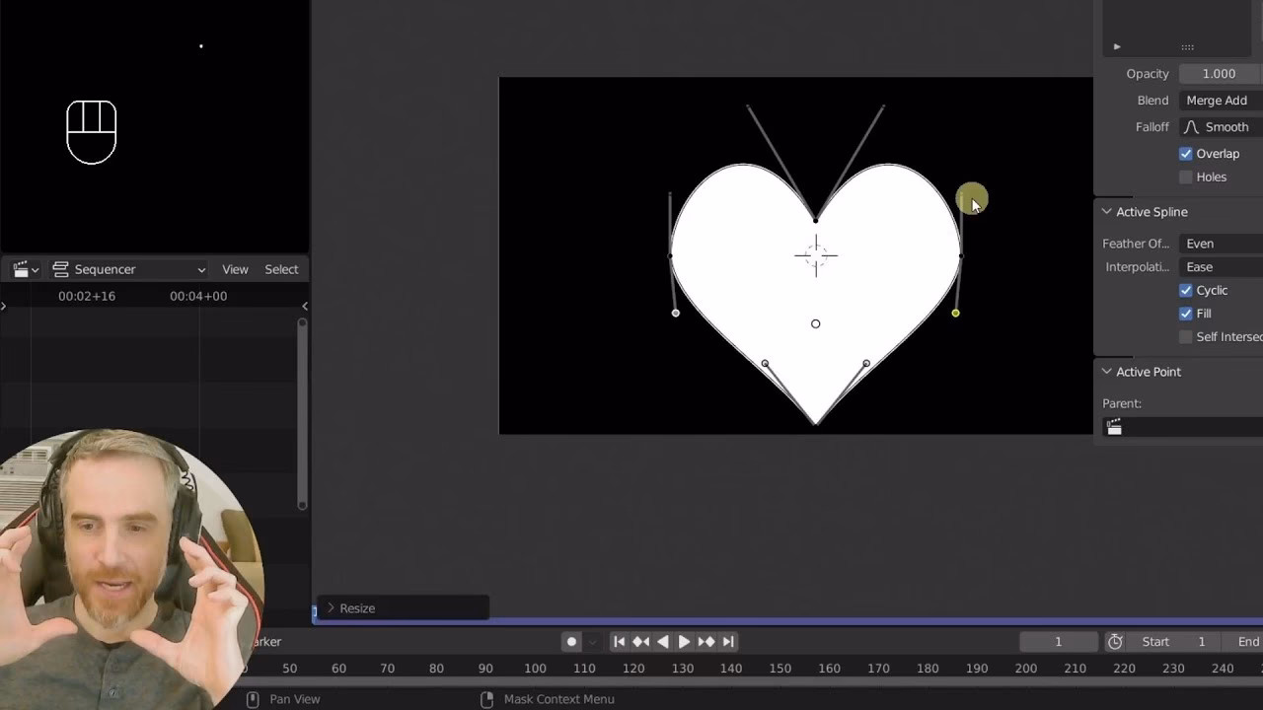1263x710 pixels.
Task: Open the Sequencer view mode dropdown
Action: click(x=128, y=269)
